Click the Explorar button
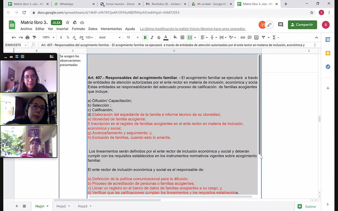 tap(307, 206)
